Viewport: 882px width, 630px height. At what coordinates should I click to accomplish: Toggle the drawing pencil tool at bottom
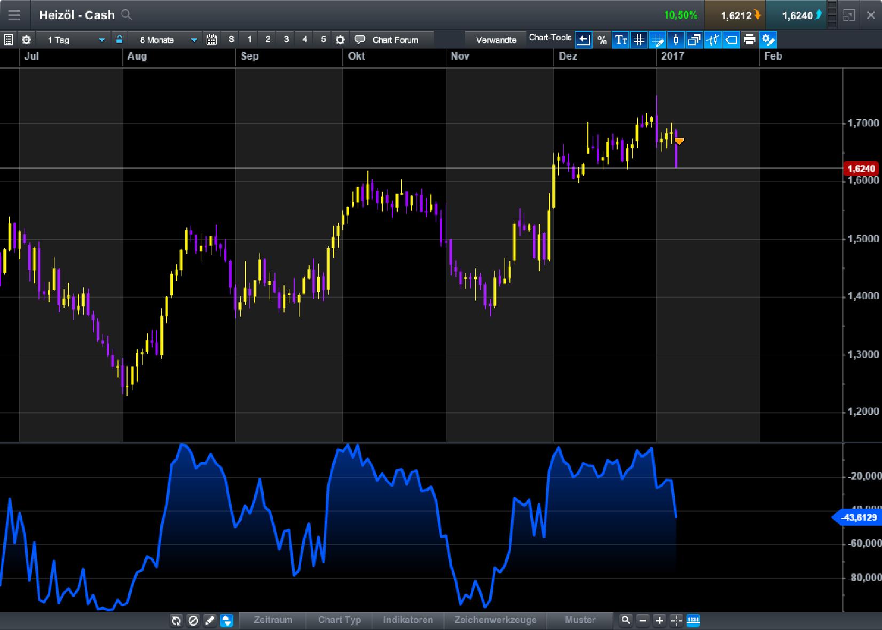tap(210, 620)
